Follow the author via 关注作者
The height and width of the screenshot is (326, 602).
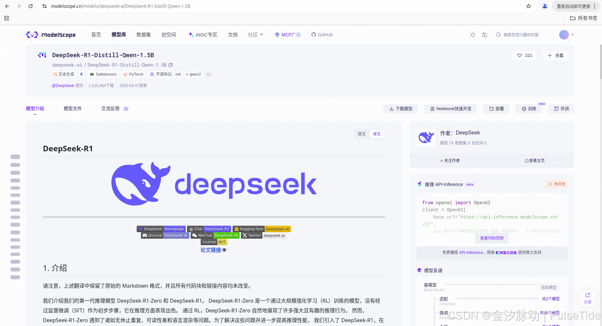[x=450, y=160]
